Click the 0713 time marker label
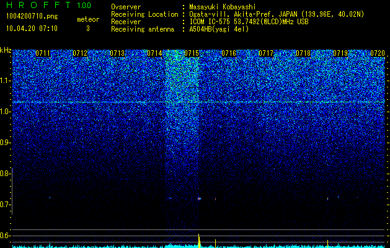The image size is (390, 248). pos(117,53)
